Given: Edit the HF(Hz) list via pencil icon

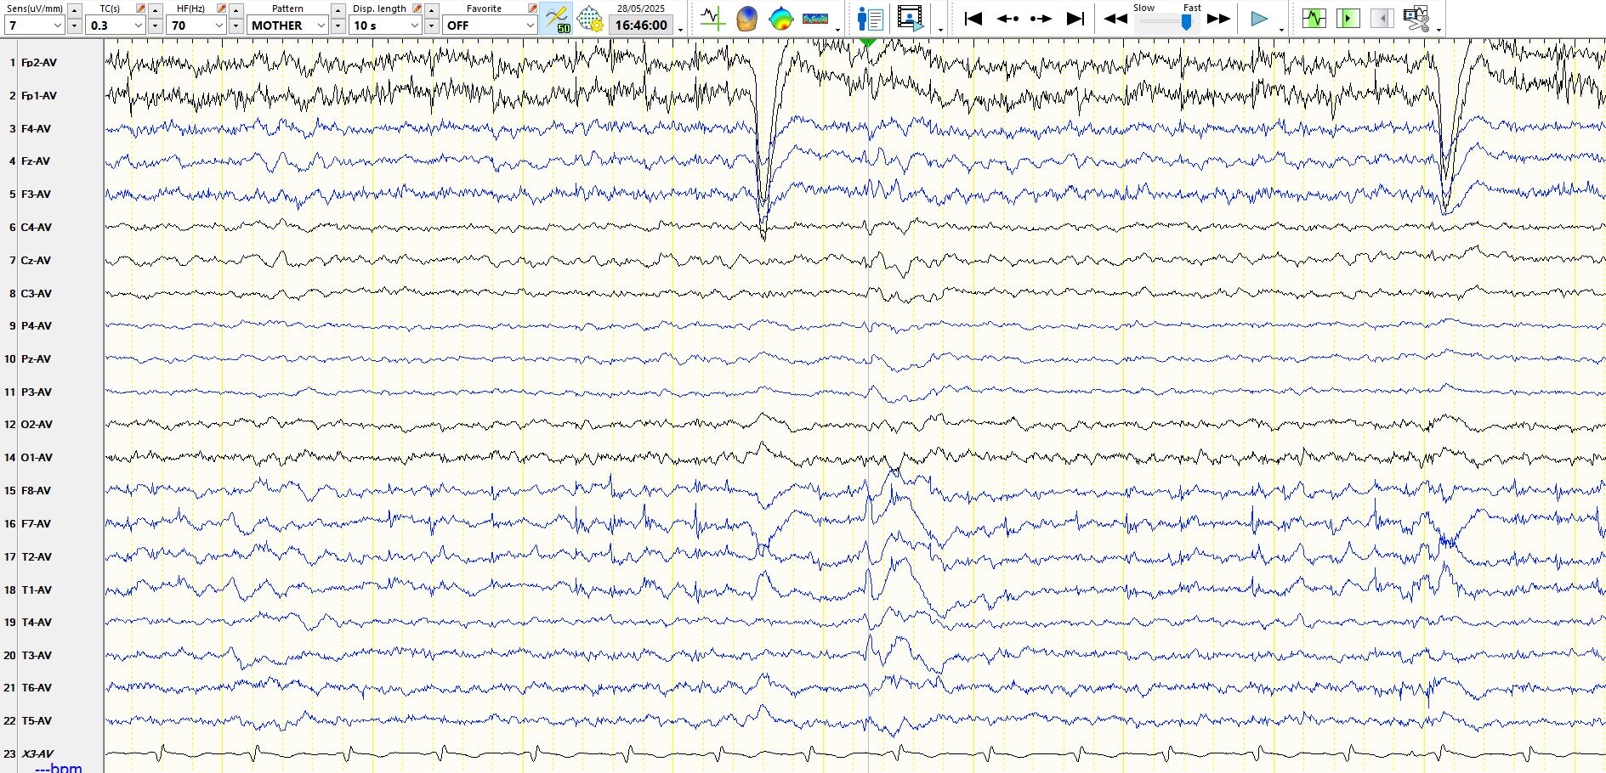Looking at the screenshot, I should 222,8.
